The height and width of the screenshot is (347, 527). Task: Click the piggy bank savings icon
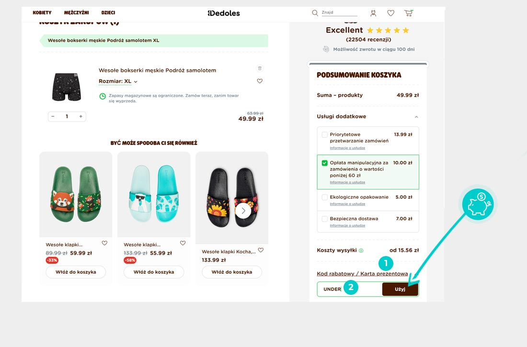coord(478,204)
